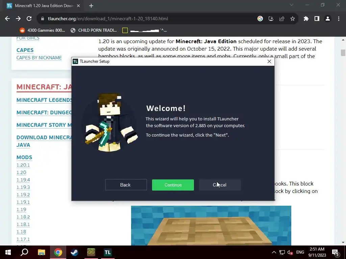Open Windows taskbar search
346x259 pixels.
pyautogui.click(x=24, y=252)
